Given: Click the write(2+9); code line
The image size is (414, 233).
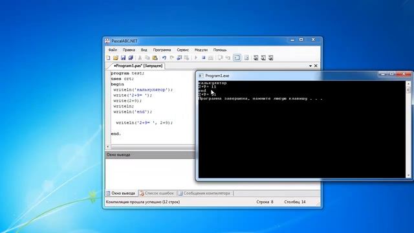Looking at the screenshot, I should click(127, 101).
